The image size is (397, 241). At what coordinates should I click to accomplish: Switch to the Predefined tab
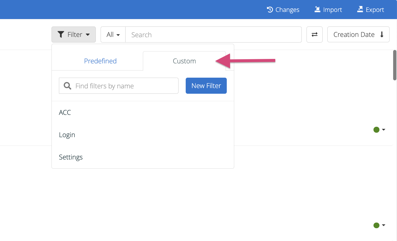[100, 61]
